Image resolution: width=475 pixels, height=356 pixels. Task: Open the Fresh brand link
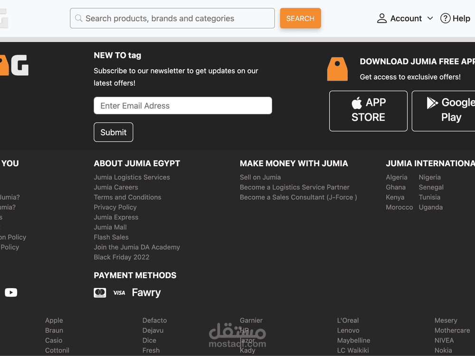(x=151, y=350)
